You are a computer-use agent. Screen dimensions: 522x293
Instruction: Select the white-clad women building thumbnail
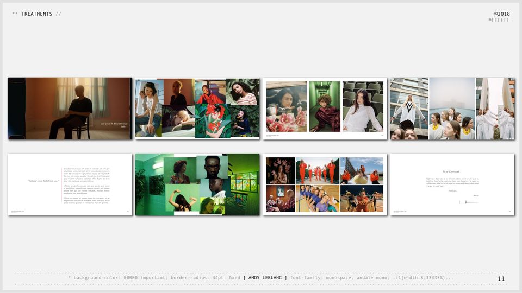[452, 109]
